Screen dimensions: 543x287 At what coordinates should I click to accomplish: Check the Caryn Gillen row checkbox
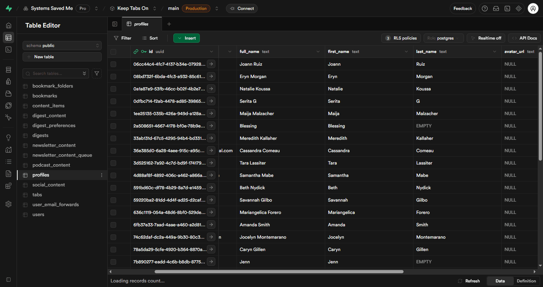click(x=113, y=250)
